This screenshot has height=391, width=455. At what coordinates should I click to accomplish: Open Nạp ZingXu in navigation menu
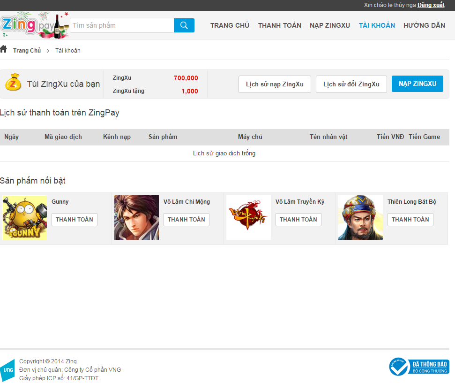click(x=330, y=25)
